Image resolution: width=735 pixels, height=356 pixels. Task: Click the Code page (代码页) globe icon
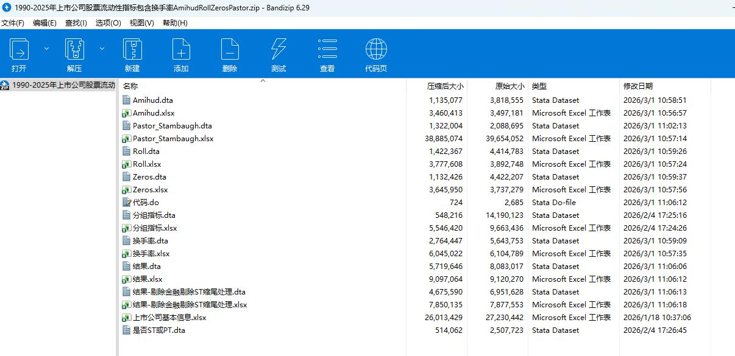376,49
